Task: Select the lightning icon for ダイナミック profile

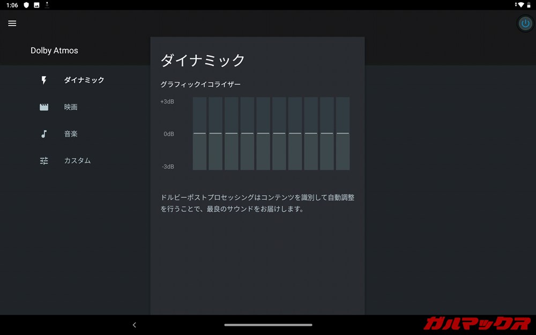Action: [x=44, y=80]
